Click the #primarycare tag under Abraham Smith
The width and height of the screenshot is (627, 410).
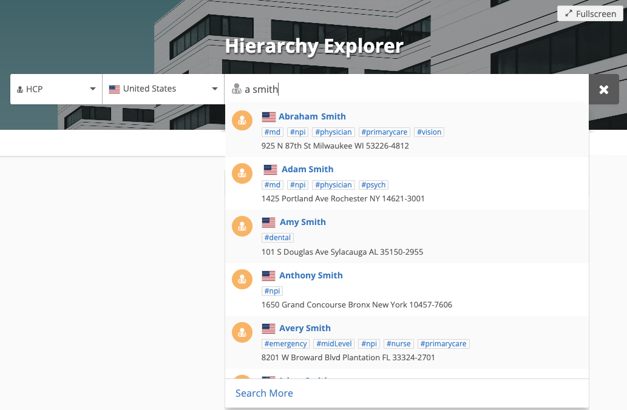tap(385, 132)
